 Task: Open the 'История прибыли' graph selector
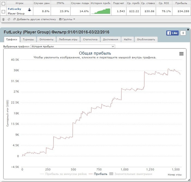click(73, 46)
